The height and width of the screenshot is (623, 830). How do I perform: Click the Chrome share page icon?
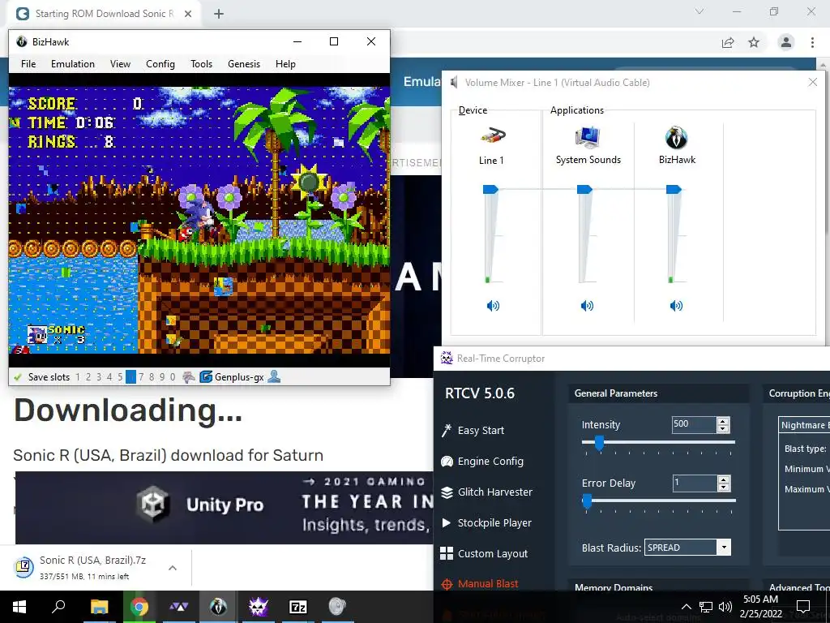pos(728,42)
